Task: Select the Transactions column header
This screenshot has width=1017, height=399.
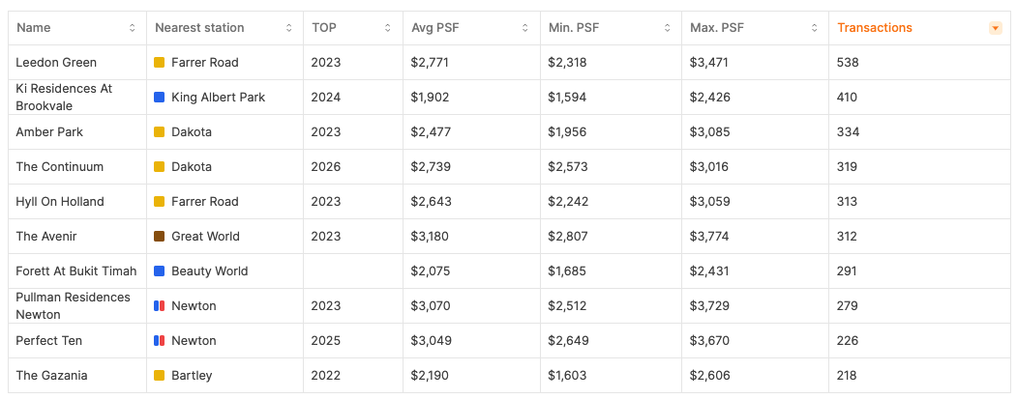Action: pyautogui.click(x=875, y=28)
